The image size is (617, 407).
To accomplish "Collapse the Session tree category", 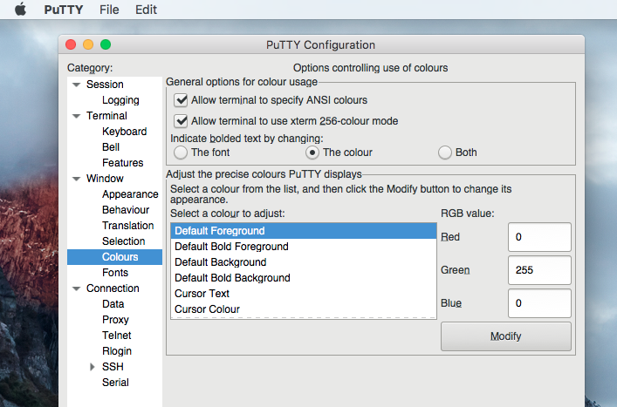I will [x=77, y=85].
